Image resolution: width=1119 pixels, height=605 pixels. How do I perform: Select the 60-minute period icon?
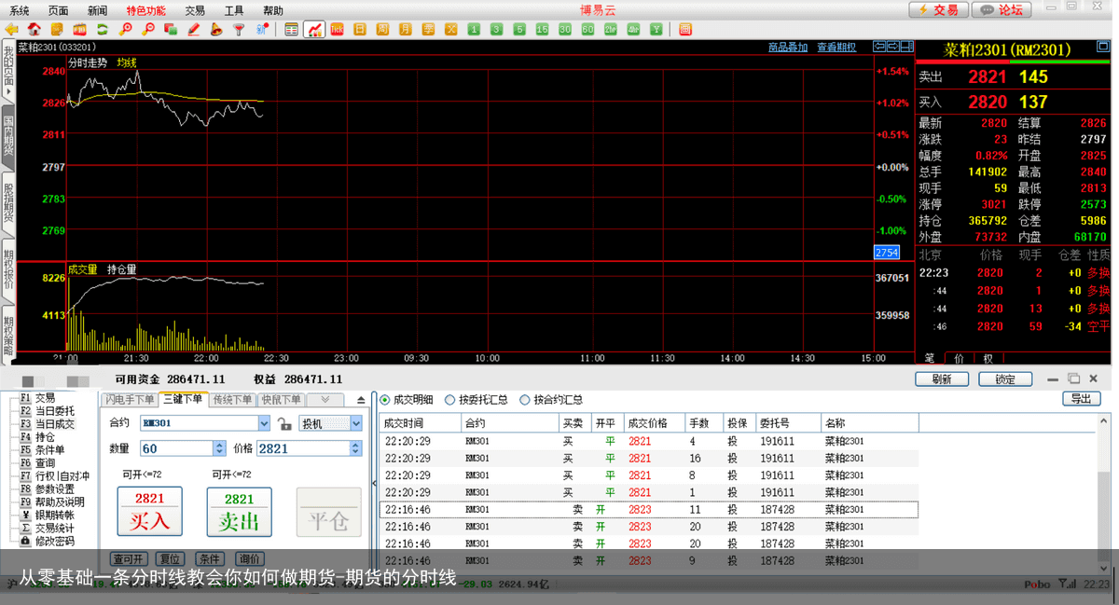[587, 29]
